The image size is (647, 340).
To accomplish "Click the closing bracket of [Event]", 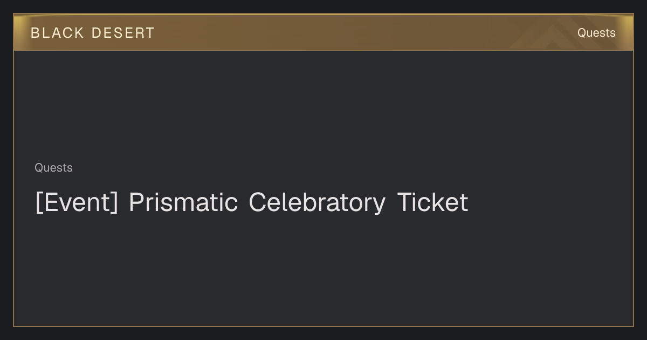I will click(x=114, y=203).
